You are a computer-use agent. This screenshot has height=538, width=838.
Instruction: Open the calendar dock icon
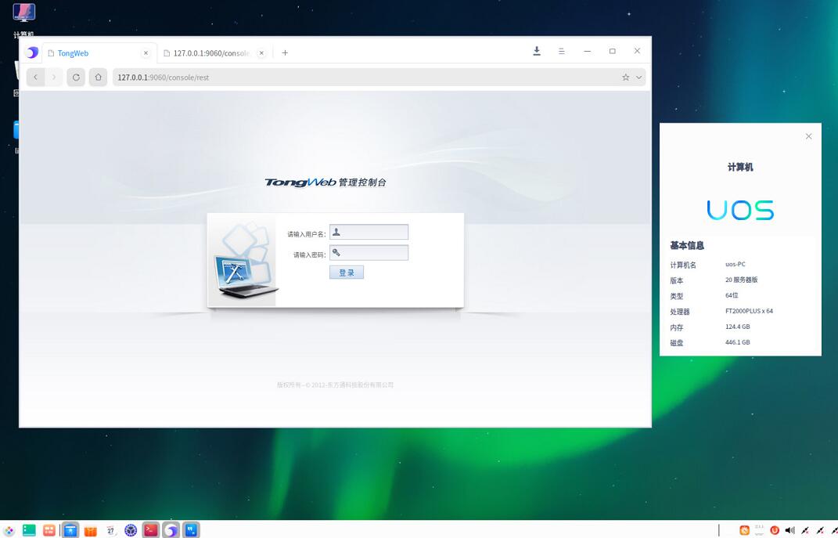(110, 530)
